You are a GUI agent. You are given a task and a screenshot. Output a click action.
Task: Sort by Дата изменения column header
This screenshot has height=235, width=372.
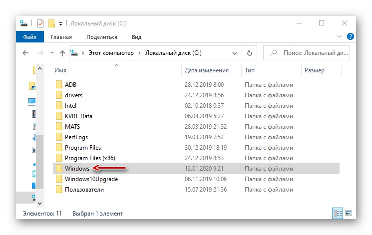click(x=207, y=71)
